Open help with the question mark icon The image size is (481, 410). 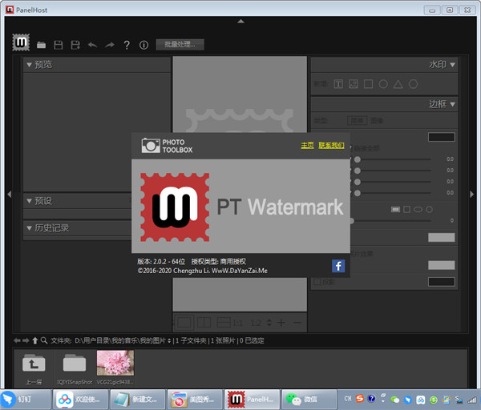(127, 45)
